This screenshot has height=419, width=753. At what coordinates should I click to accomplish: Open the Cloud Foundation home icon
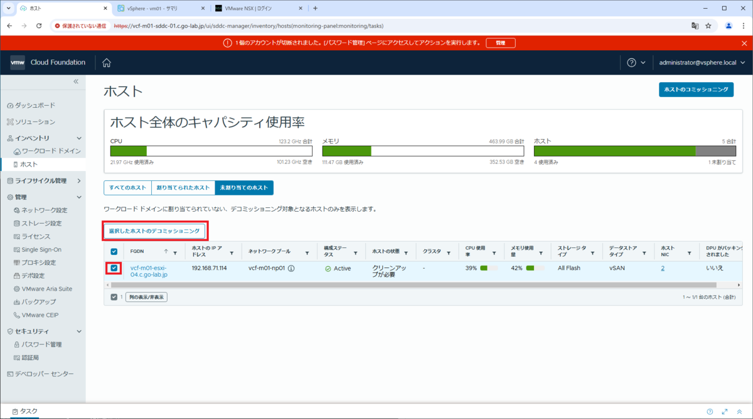click(x=107, y=63)
